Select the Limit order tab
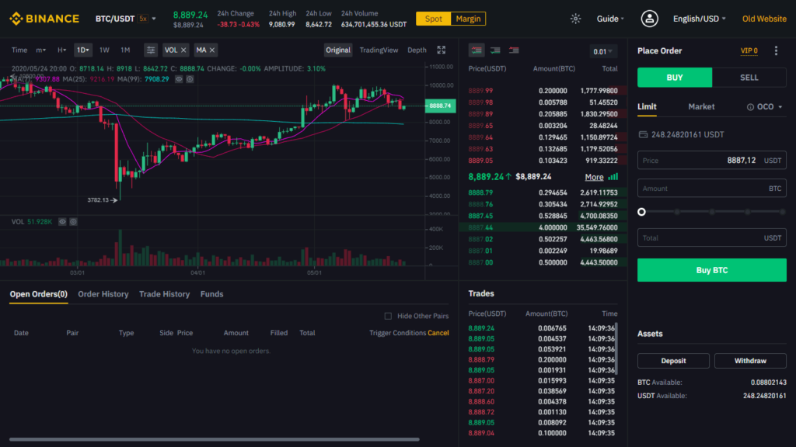Viewport: 796px width, 447px height. (x=647, y=107)
